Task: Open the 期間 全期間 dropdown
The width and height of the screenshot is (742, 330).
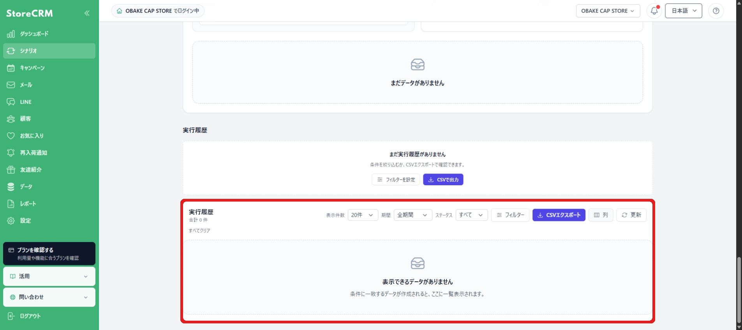Action: (413, 215)
